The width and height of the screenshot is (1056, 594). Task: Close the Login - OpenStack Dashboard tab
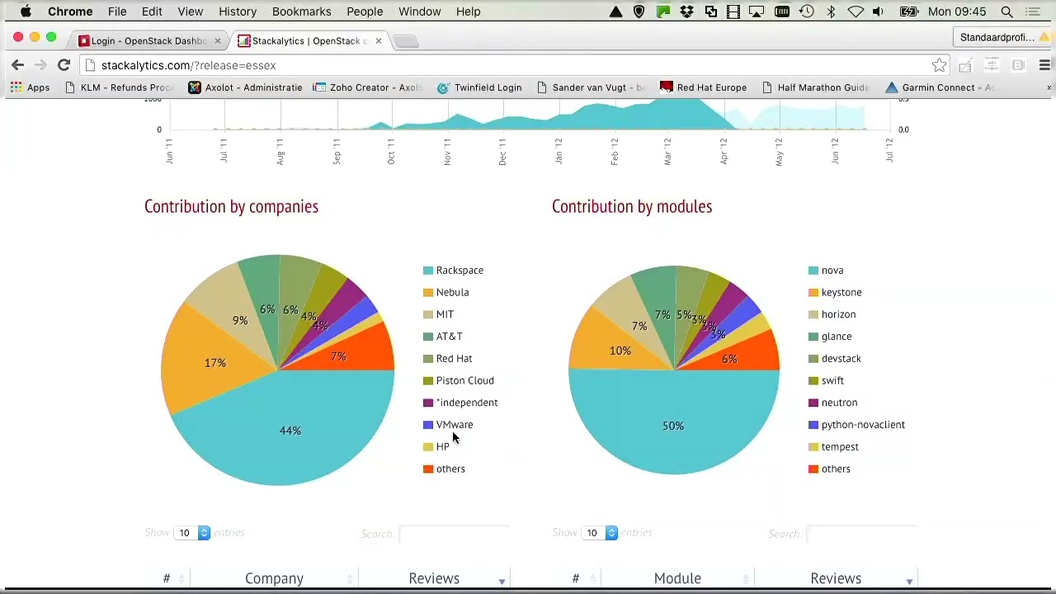point(217,40)
